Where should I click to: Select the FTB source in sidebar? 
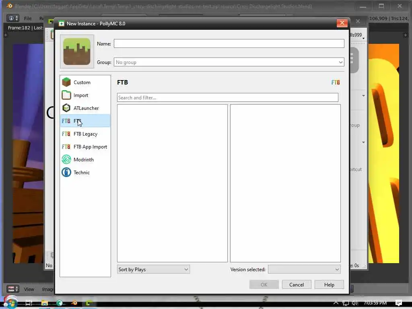click(85, 121)
